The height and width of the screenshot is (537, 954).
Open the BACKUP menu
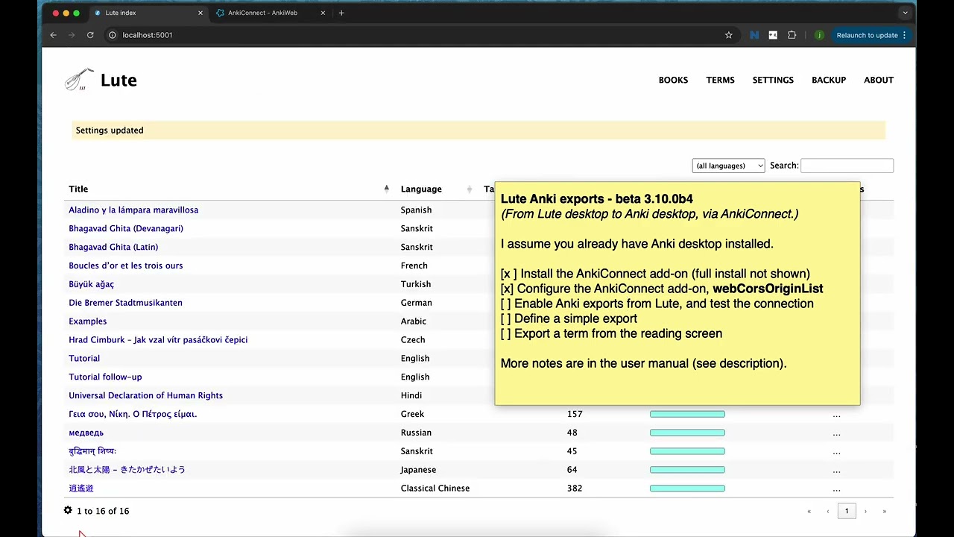coord(829,80)
